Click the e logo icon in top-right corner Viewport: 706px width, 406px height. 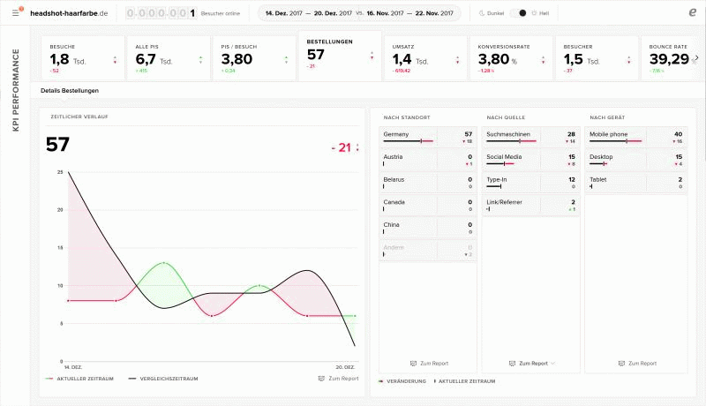coord(691,13)
